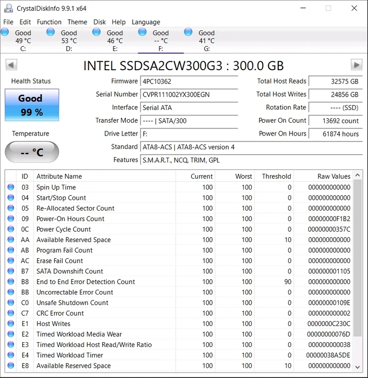Screen dimensions: 368x378
Task: Select the Host Writes attribute row
Action: 179,324
